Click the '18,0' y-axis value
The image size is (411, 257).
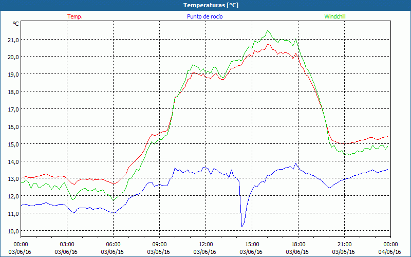[x=13, y=92]
